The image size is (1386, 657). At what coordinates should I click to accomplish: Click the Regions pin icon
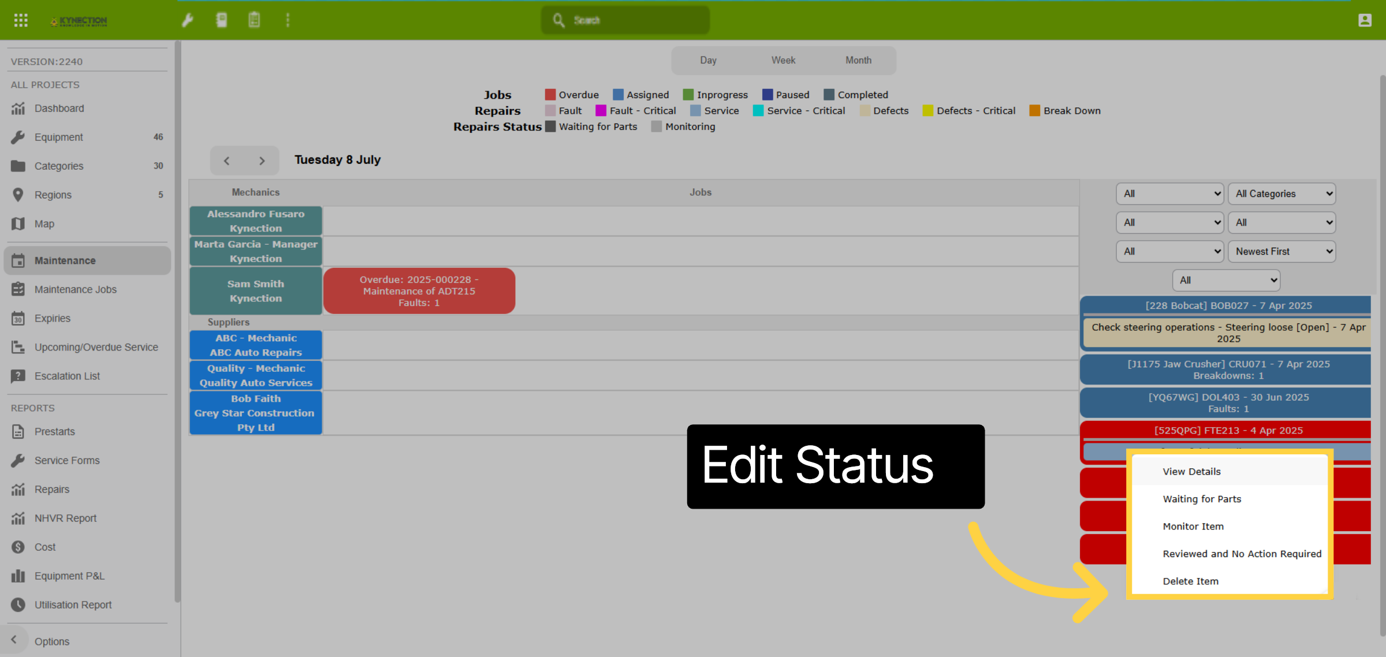[x=18, y=195]
